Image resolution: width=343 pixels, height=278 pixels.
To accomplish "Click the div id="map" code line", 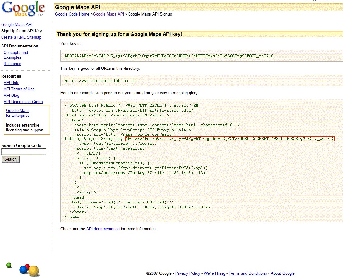I will pyautogui.click(x=142, y=207).
